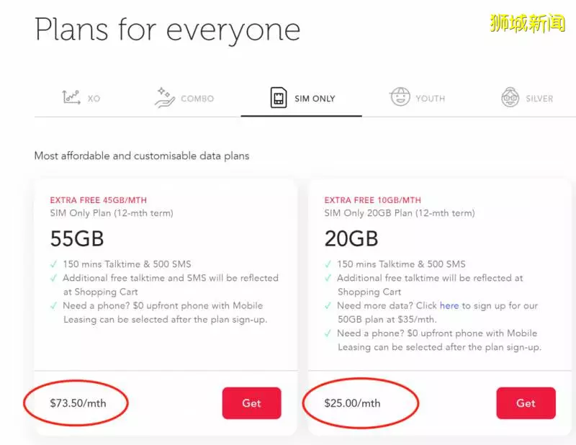Image resolution: width=576 pixels, height=445 pixels.
Task: Click EXTRA FREE 10GB/MTH promo label
Action: click(372, 200)
